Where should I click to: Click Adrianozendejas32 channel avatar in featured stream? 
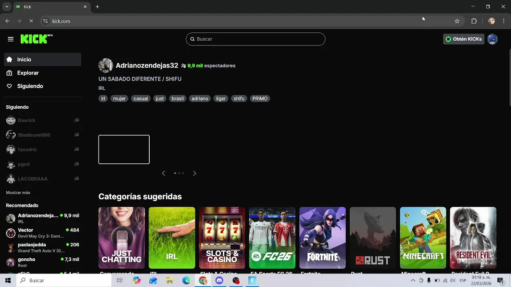[106, 65]
